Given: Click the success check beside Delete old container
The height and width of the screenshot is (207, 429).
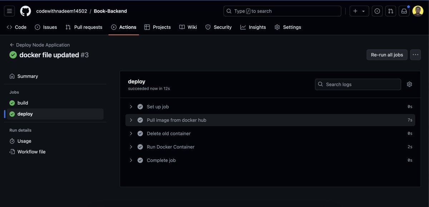Looking at the screenshot, I should point(140,134).
